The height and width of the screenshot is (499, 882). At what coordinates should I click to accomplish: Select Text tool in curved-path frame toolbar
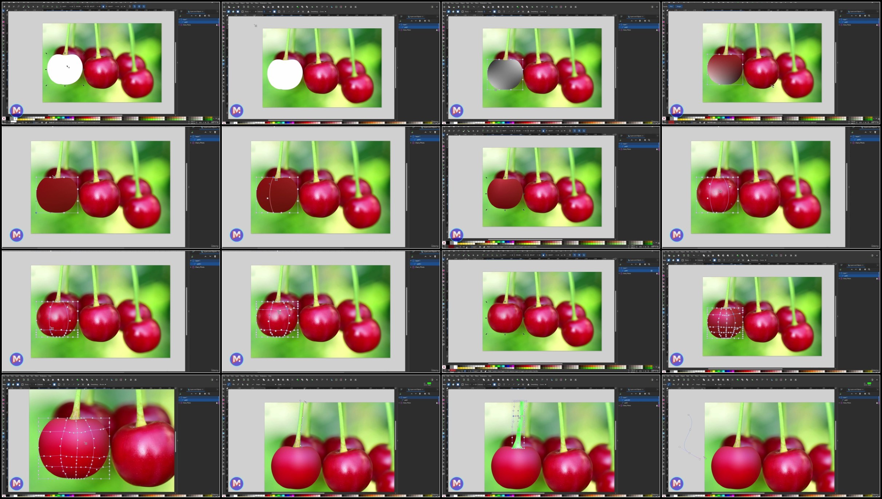(x=767, y=380)
